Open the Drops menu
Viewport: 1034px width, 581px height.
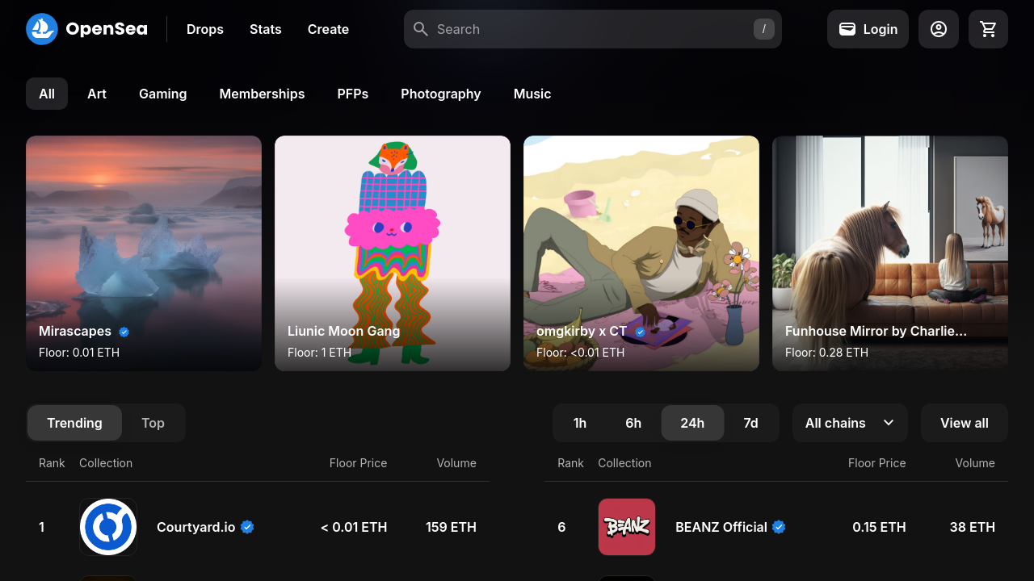205,29
